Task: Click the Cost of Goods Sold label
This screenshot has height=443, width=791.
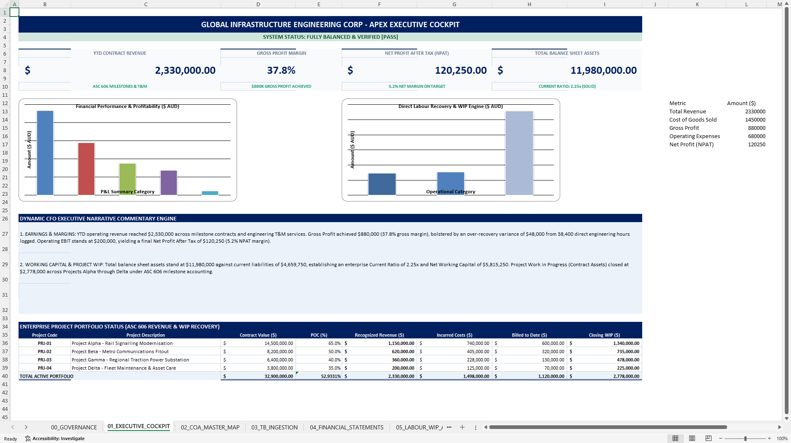Action: pyautogui.click(x=693, y=120)
